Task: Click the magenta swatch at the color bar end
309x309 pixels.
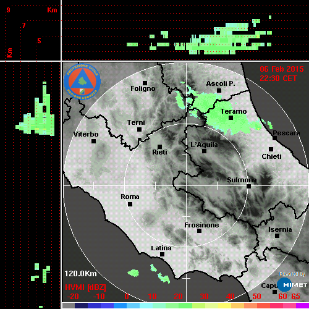Action: tap(302, 305)
